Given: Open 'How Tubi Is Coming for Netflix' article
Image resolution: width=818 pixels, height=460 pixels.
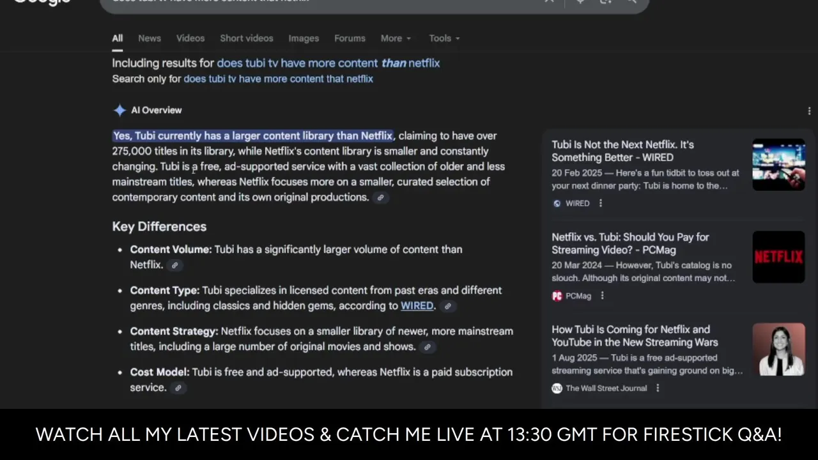Looking at the screenshot, I should [x=635, y=336].
